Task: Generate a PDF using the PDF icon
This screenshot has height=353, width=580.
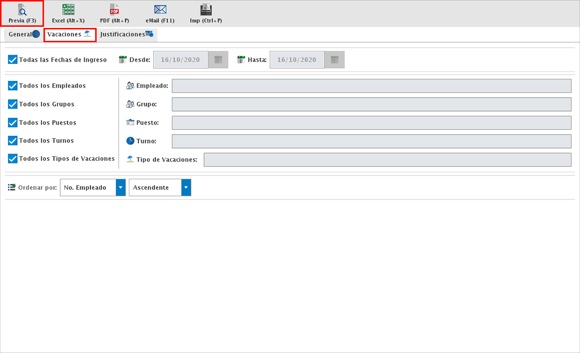Action: click(x=114, y=10)
